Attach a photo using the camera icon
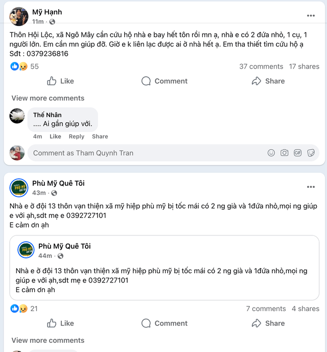The image size is (327, 352). coord(285,153)
